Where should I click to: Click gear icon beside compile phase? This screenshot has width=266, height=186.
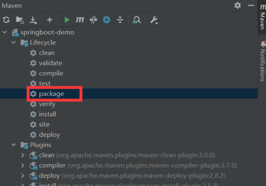(33, 73)
